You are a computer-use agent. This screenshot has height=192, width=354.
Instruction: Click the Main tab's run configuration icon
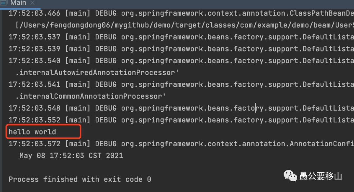[4, 3]
